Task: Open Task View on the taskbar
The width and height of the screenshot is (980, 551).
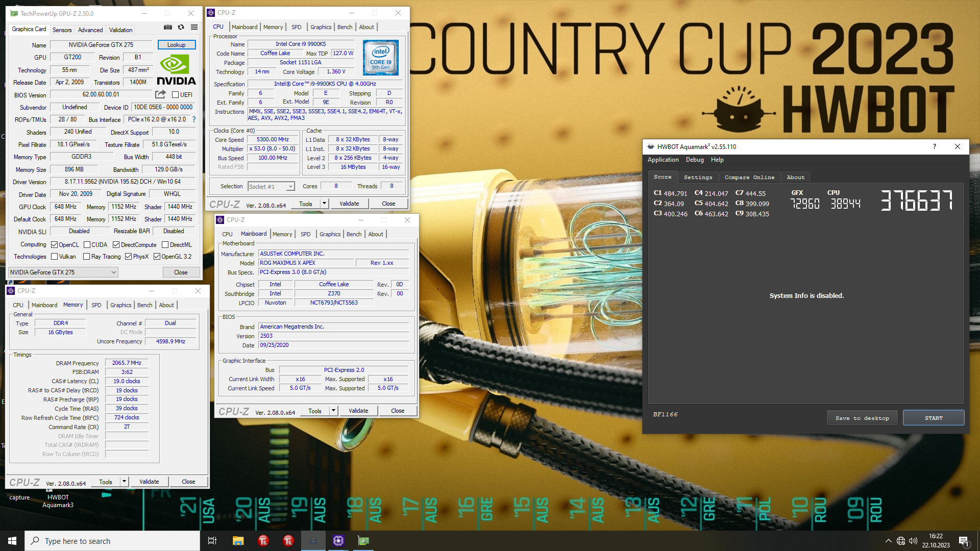Action: tap(212, 541)
